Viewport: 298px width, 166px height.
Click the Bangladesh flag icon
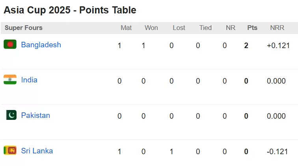tap(10, 44)
